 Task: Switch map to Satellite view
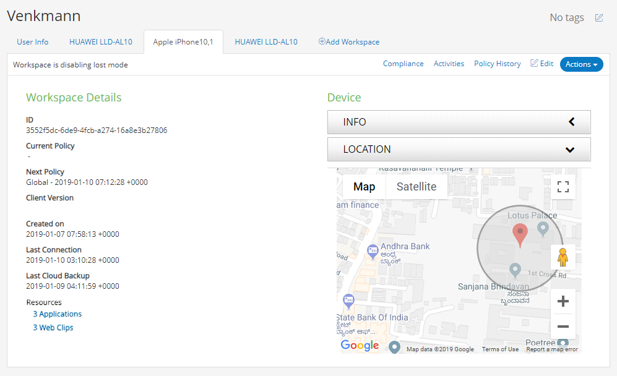(x=416, y=186)
